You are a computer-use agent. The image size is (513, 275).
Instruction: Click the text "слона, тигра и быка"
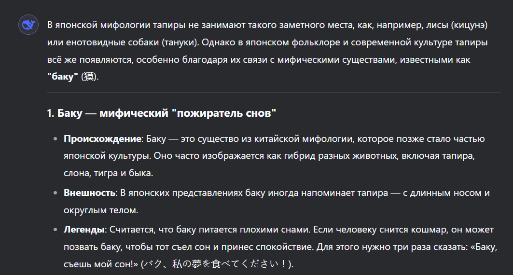108,173
